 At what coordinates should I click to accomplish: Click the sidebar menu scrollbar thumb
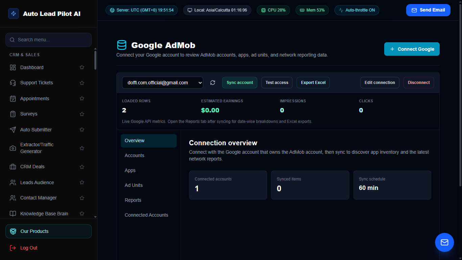[95, 60]
